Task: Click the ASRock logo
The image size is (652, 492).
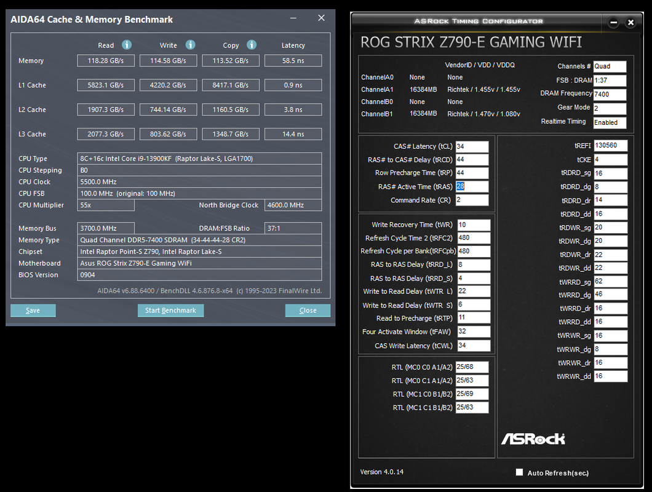Action: point(533,438)
